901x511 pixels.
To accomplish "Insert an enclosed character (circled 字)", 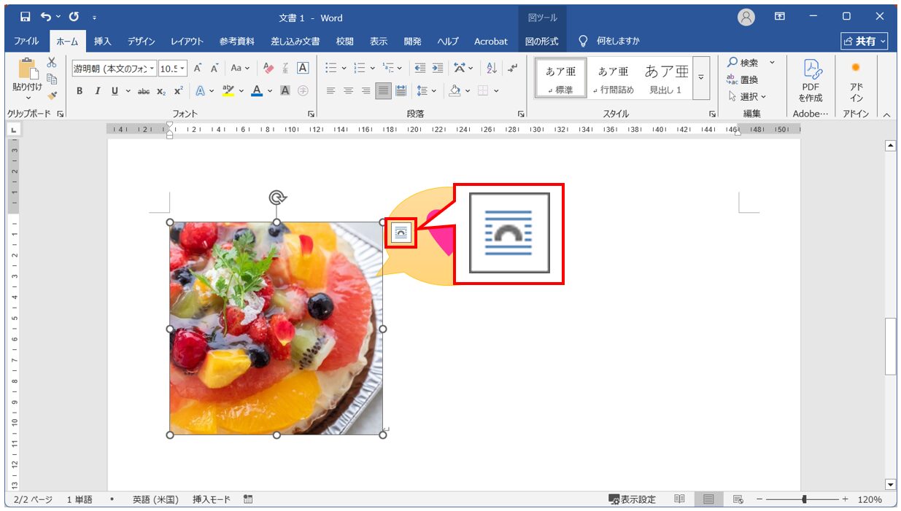I will tap(303, 91).
